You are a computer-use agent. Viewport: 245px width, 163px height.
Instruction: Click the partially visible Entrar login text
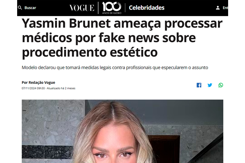click(225, 8)
